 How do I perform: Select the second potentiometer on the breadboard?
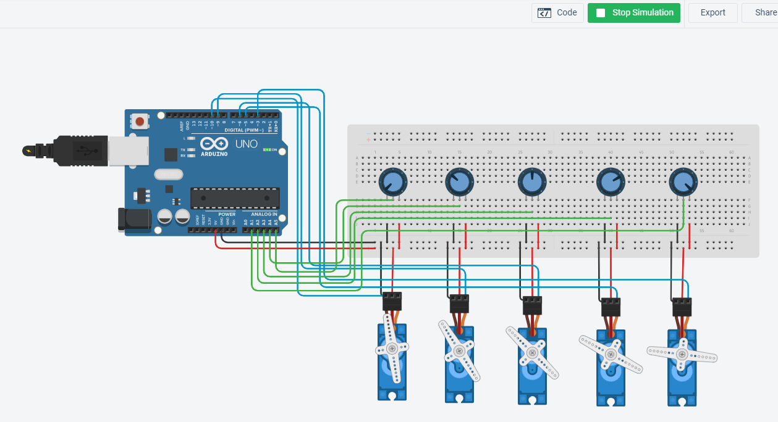coord(459,180)
